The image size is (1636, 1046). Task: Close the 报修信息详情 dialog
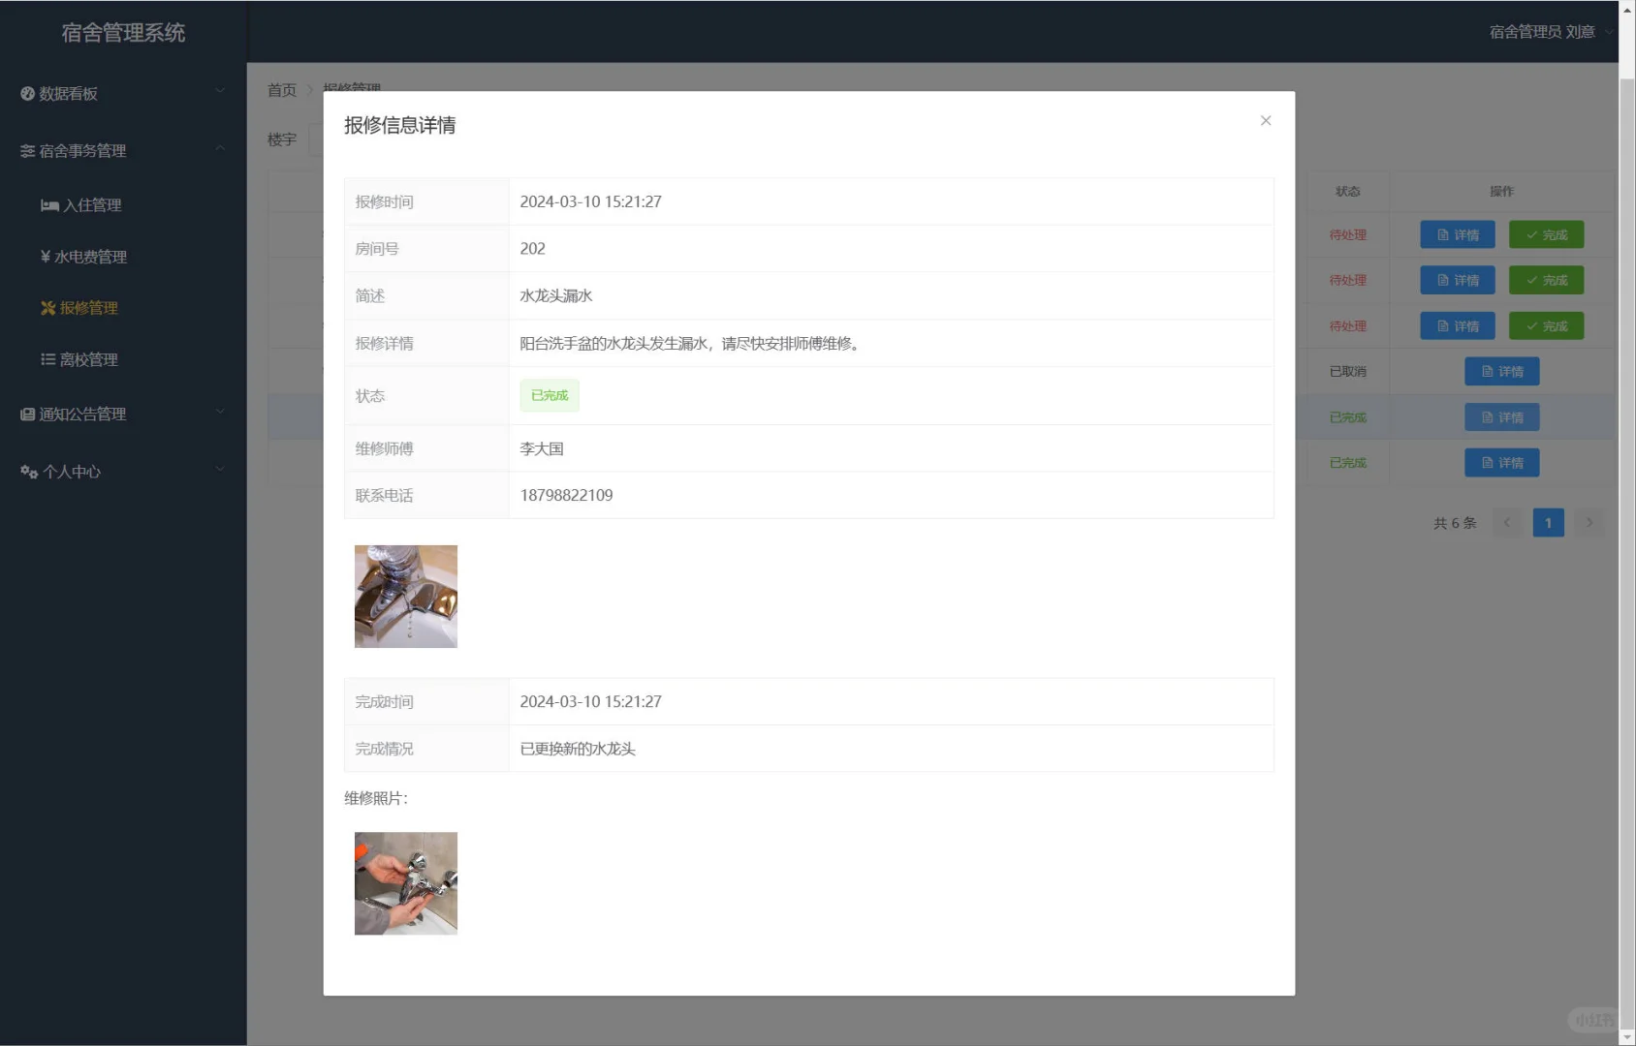pos(1266,120)
